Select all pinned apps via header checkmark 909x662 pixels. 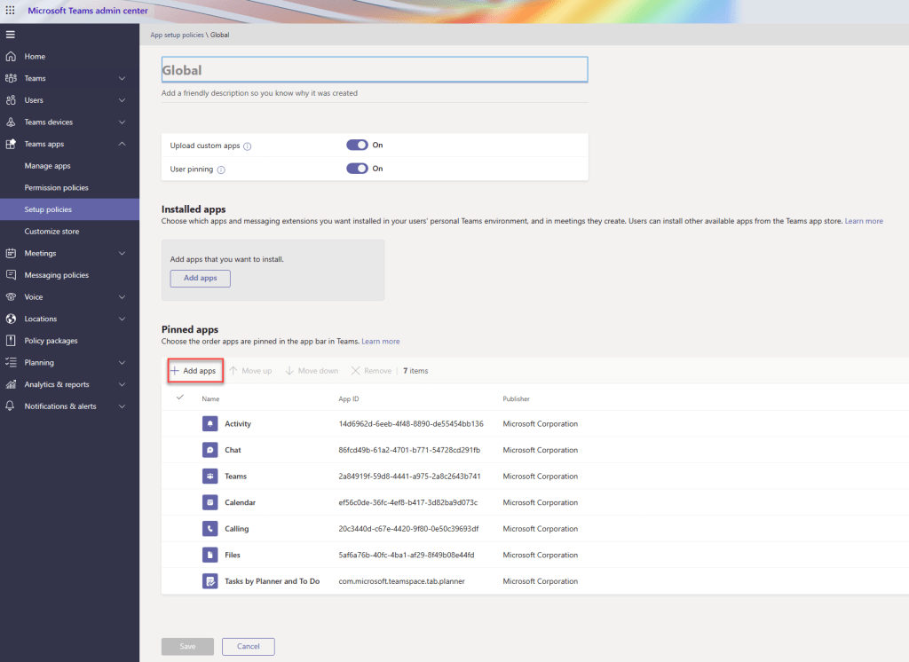(180, 398)
